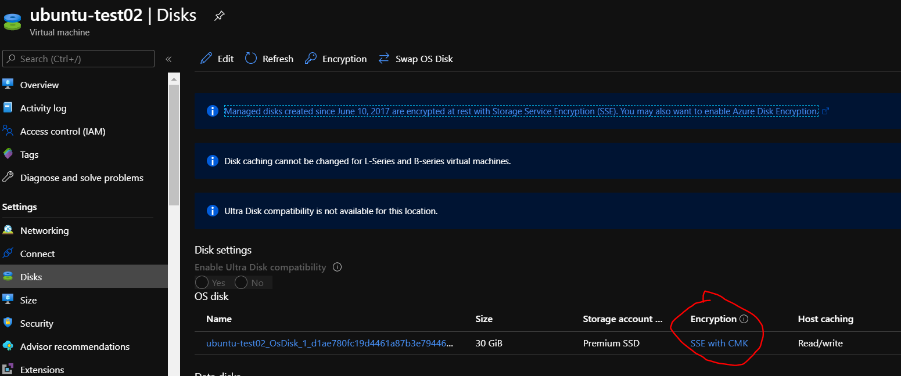Screen dimensions: 901x376
Task: Open Diagnose and solve problems
Action: (x=84, y=178)
